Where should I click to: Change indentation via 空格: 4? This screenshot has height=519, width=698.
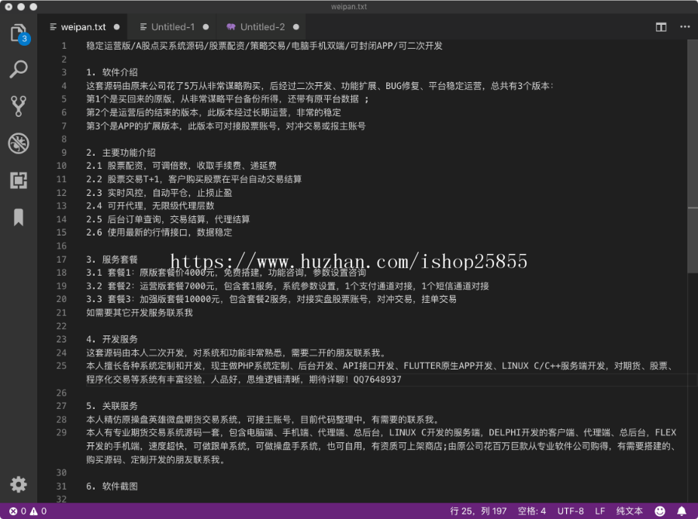point(531,511)
